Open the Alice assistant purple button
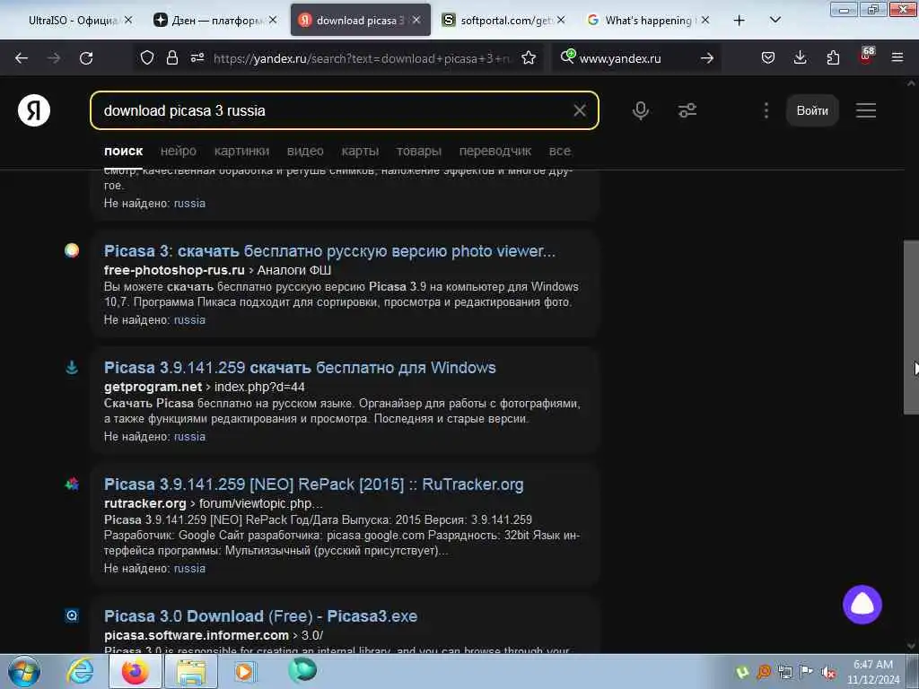919x689 pixels. [x=862, y=605]
